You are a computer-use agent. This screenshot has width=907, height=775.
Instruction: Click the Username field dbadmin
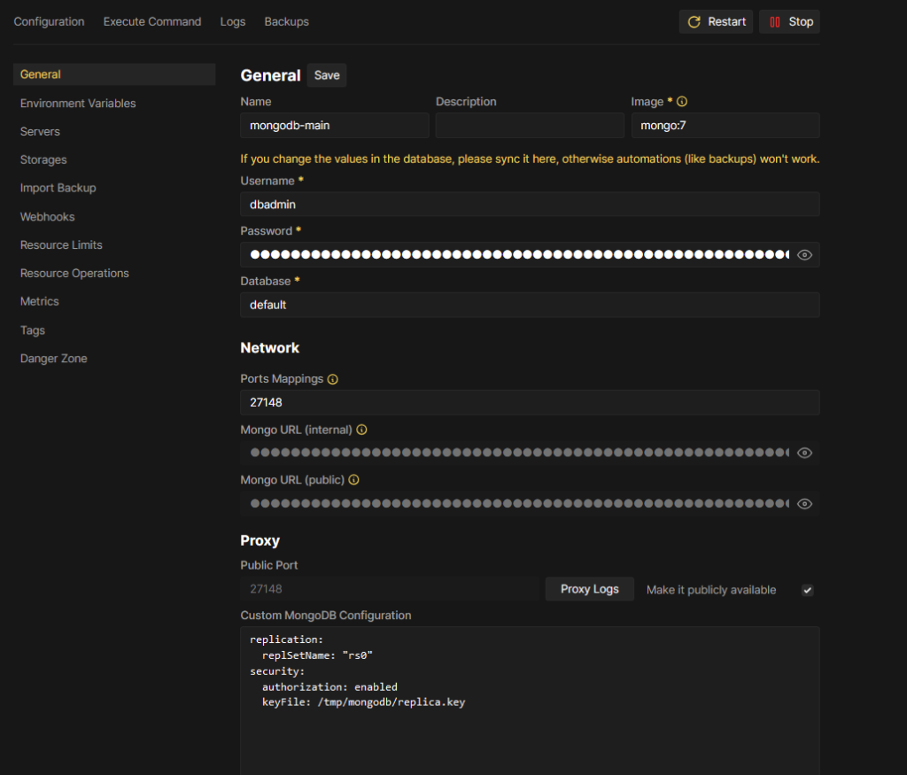530,205
